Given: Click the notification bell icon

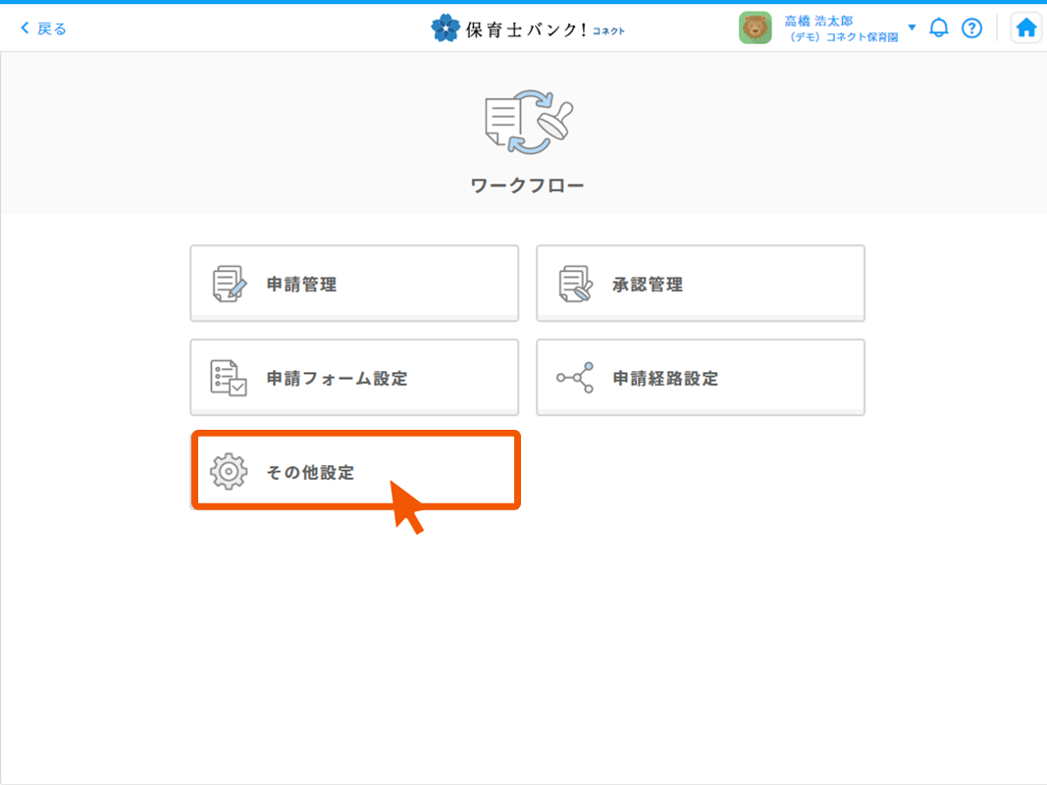Looking at the screenshot, I should click(x=939, y=27).
